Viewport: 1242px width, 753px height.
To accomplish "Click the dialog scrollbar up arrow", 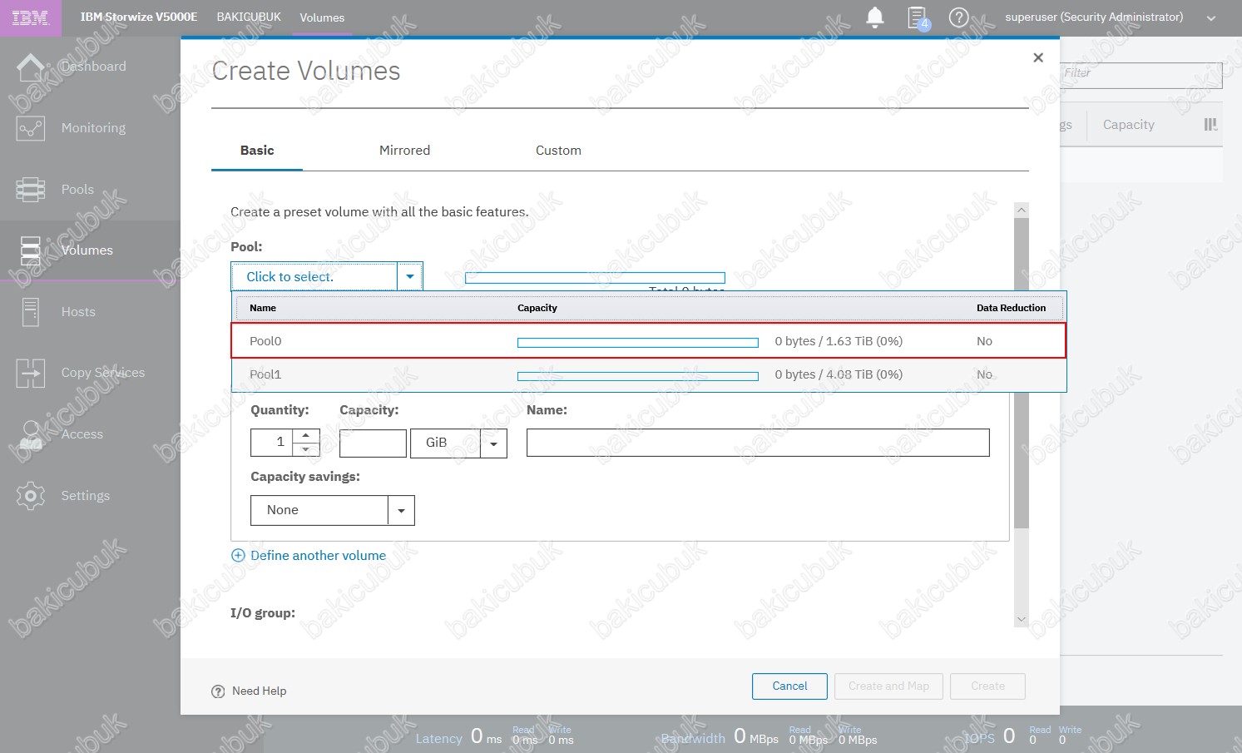I will [1022, 210].
